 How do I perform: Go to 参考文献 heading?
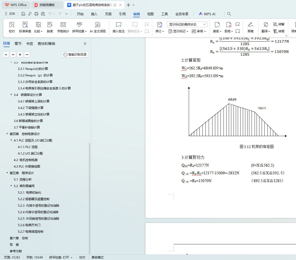pyautogui.click(x=16, y=251)
